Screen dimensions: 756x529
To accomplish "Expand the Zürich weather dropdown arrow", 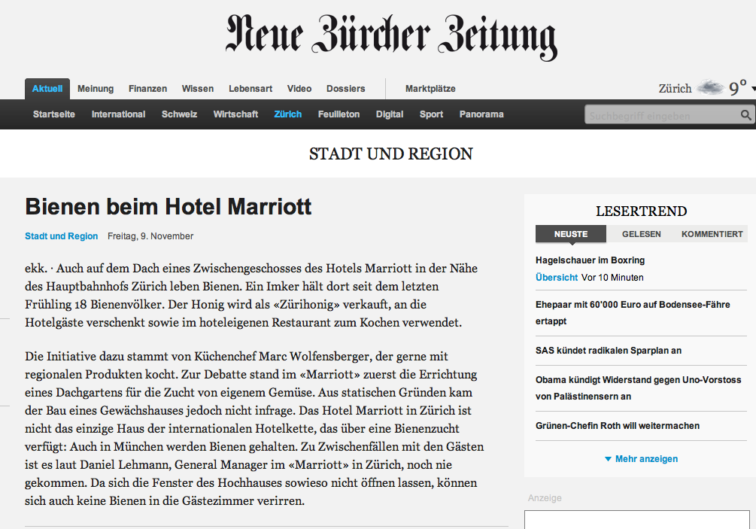I will click(753, 89).
